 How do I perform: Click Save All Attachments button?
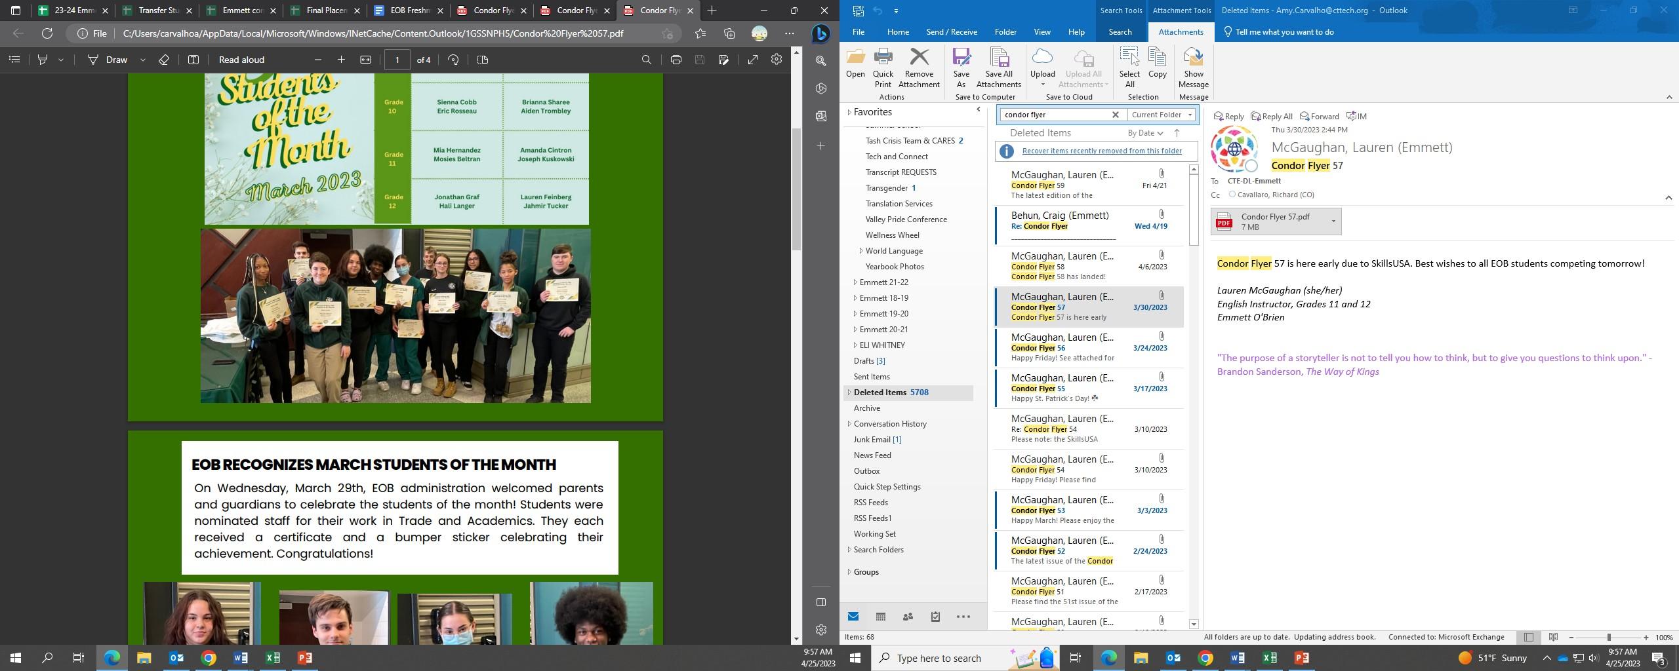(998, 68)
